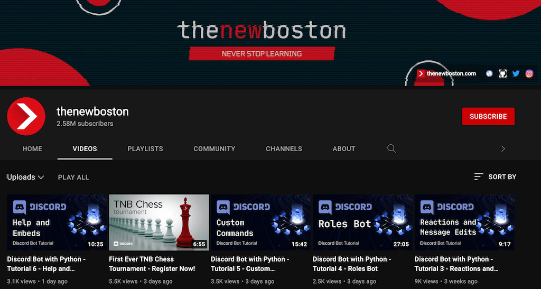Open the Roles Bot video thumbnail
This screenshot has width=541, height=289.
pyautogui.click(x=362, y=222)
